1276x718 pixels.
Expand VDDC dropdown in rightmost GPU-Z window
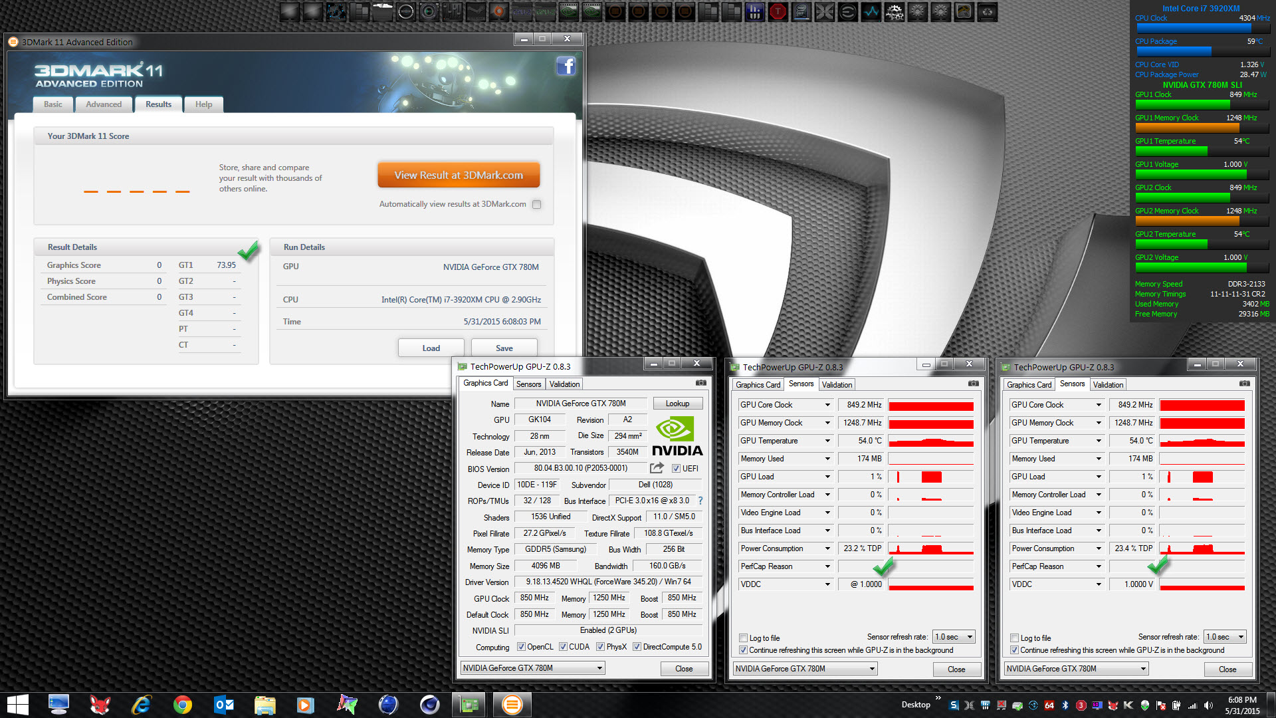pos(1099,584)
